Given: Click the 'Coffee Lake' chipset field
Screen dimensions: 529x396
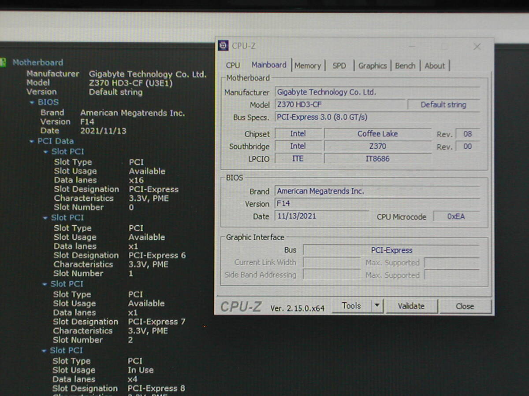Looking at the screenshot, I should coord(378,134).
